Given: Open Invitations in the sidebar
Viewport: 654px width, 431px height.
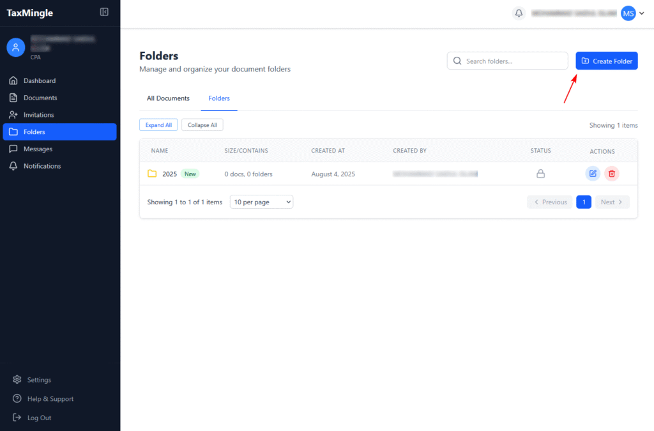Looking at the screenshot, I should (39, 115).
